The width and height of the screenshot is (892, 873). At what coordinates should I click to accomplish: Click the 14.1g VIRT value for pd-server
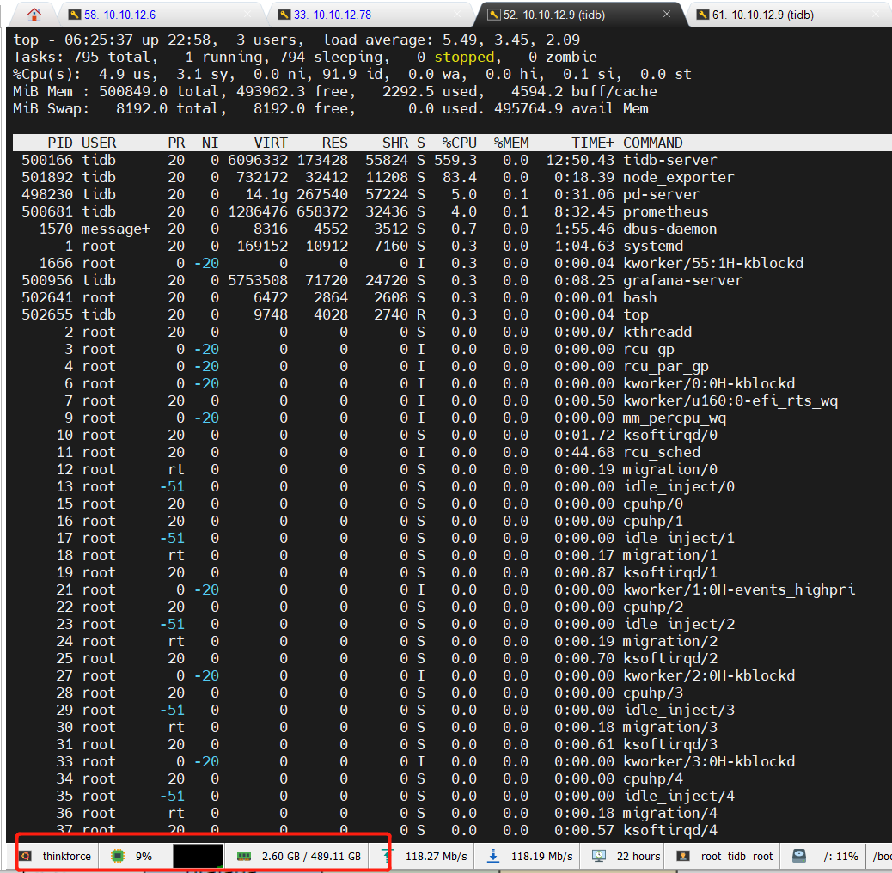pyautogui.click(x=266, y=194)
